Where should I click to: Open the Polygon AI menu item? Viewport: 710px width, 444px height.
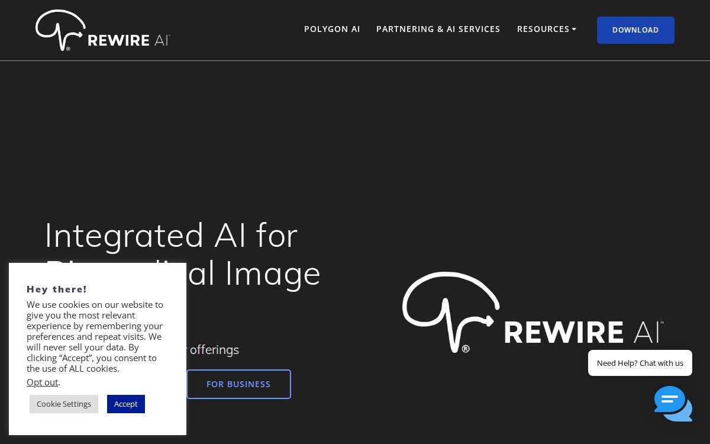pyautogui.click(x=332, y=29)
